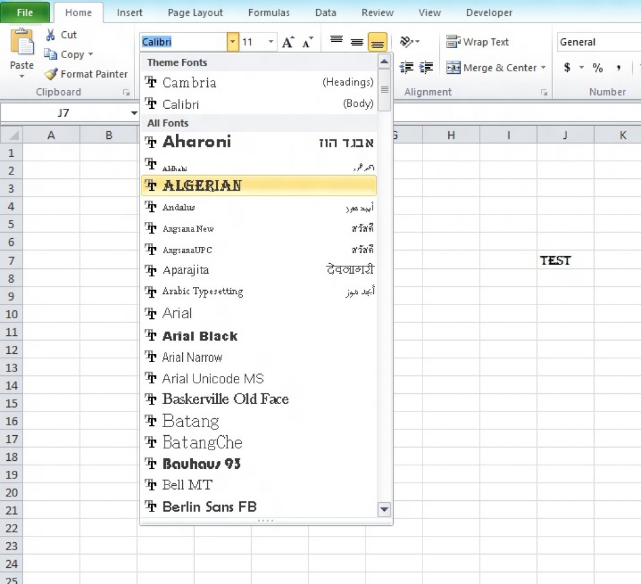Click the Decrease Indent icon
This screenshot has width=641, height=584.
(x=406, y=68)
